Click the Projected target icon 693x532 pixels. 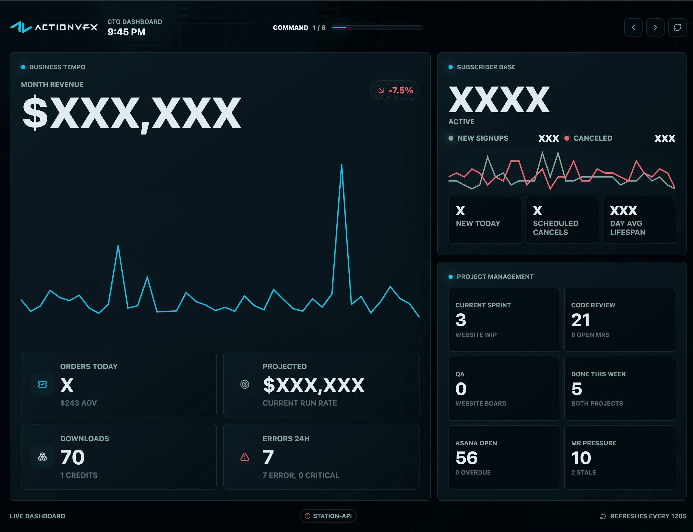pos(245,384)
